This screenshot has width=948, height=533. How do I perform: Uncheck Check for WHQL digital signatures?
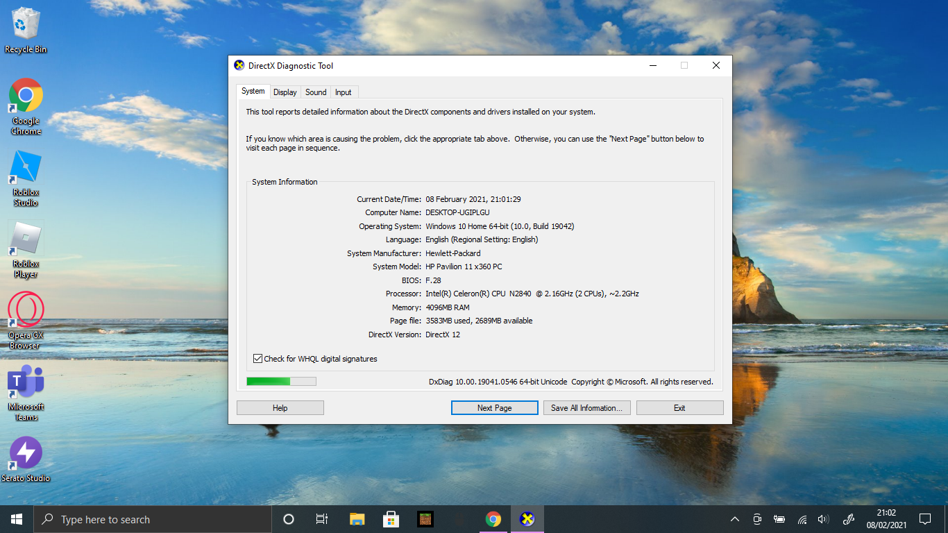[x=258, y=359]
